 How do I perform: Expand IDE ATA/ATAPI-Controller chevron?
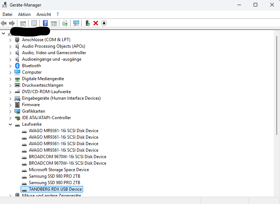[x=10, y=118]
